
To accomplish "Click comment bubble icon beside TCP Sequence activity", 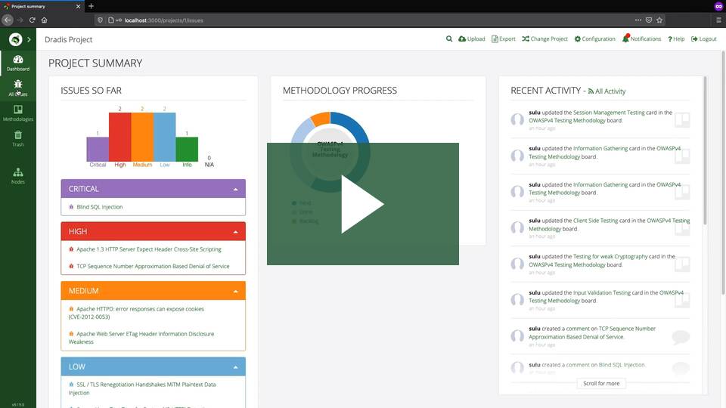I will pyautogui.click(x=681, y=337).
